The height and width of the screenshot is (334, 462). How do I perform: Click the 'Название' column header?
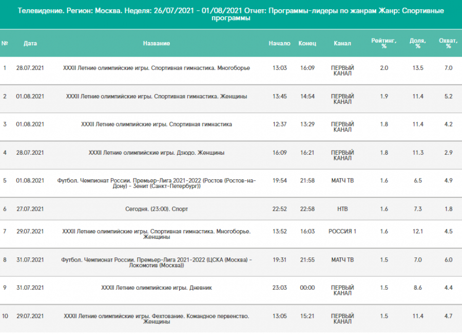click(156, 43)
